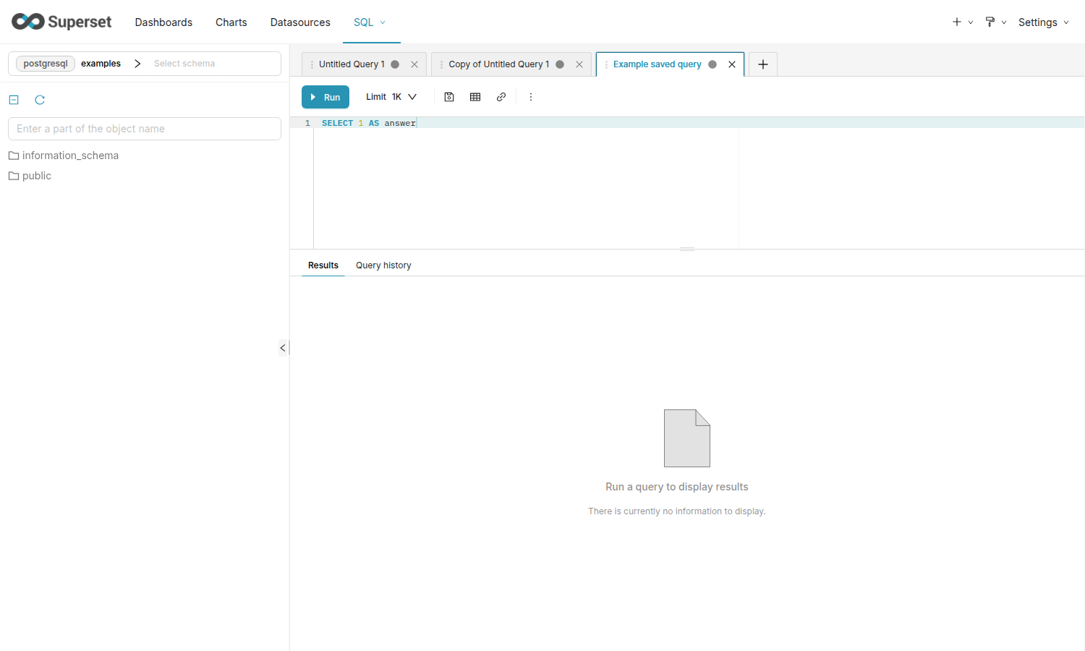Expand the information_schema folder
1085x651 pixels.
click(64, 156)
